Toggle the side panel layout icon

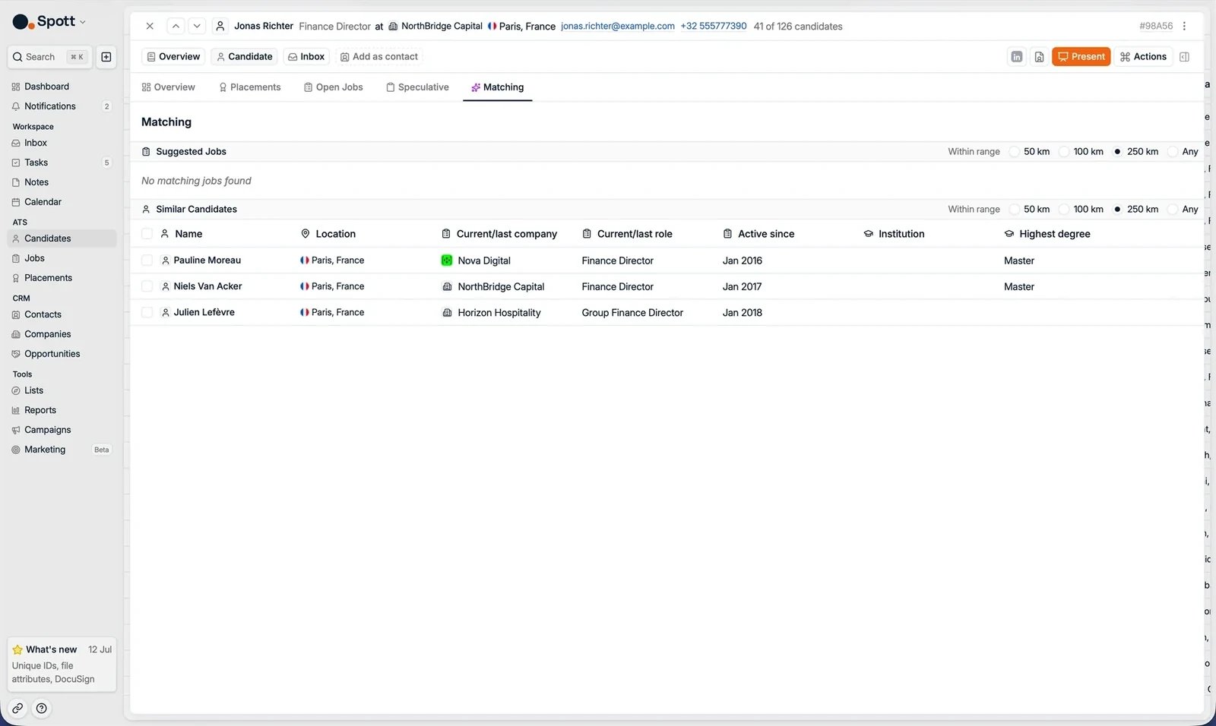click(x=1184, y=57)
